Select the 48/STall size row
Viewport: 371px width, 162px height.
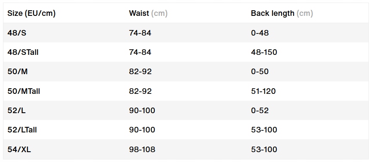click(x=186, y=52)
